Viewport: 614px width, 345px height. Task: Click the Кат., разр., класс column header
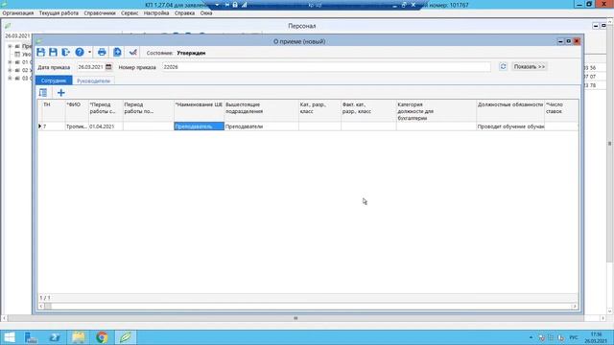(319, 111)
